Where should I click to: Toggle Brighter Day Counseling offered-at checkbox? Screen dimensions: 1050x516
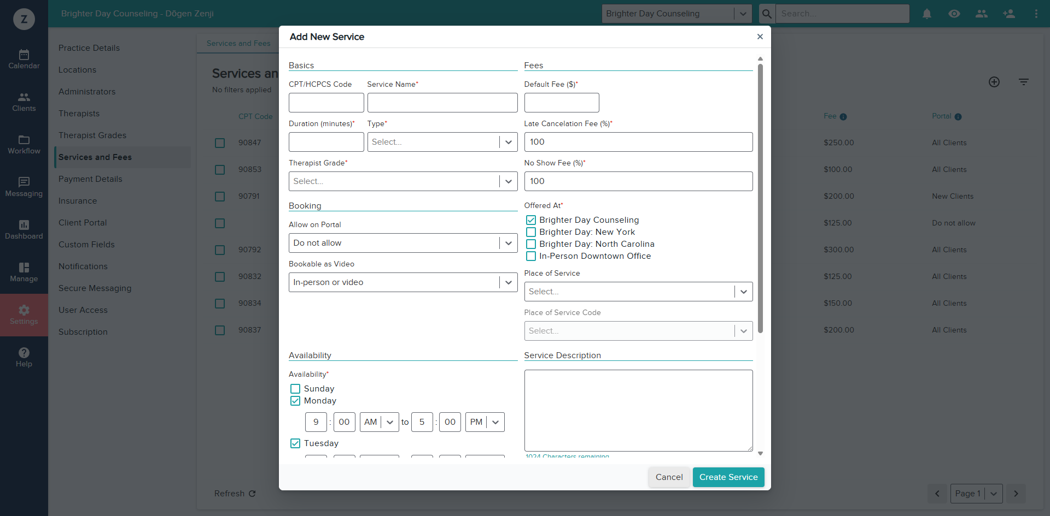tap(531, 220)
